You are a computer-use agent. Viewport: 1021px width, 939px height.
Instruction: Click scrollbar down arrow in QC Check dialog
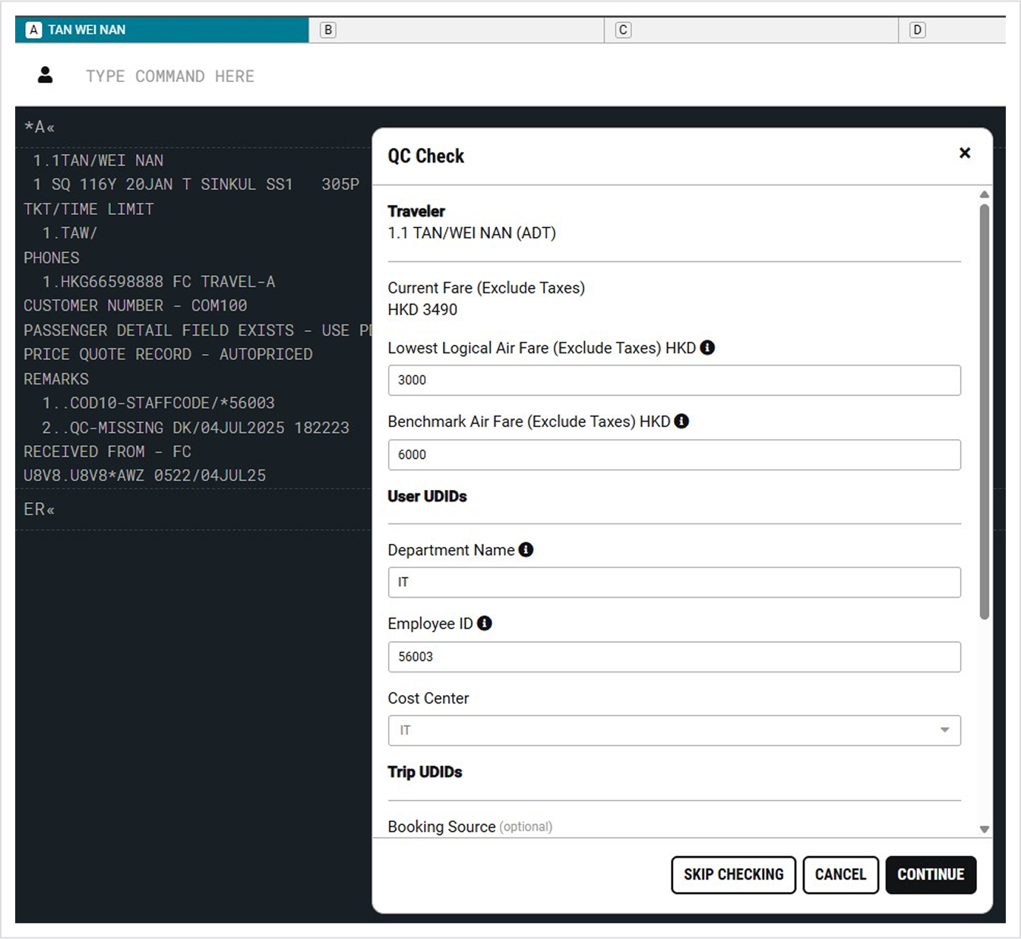point(985,830)
